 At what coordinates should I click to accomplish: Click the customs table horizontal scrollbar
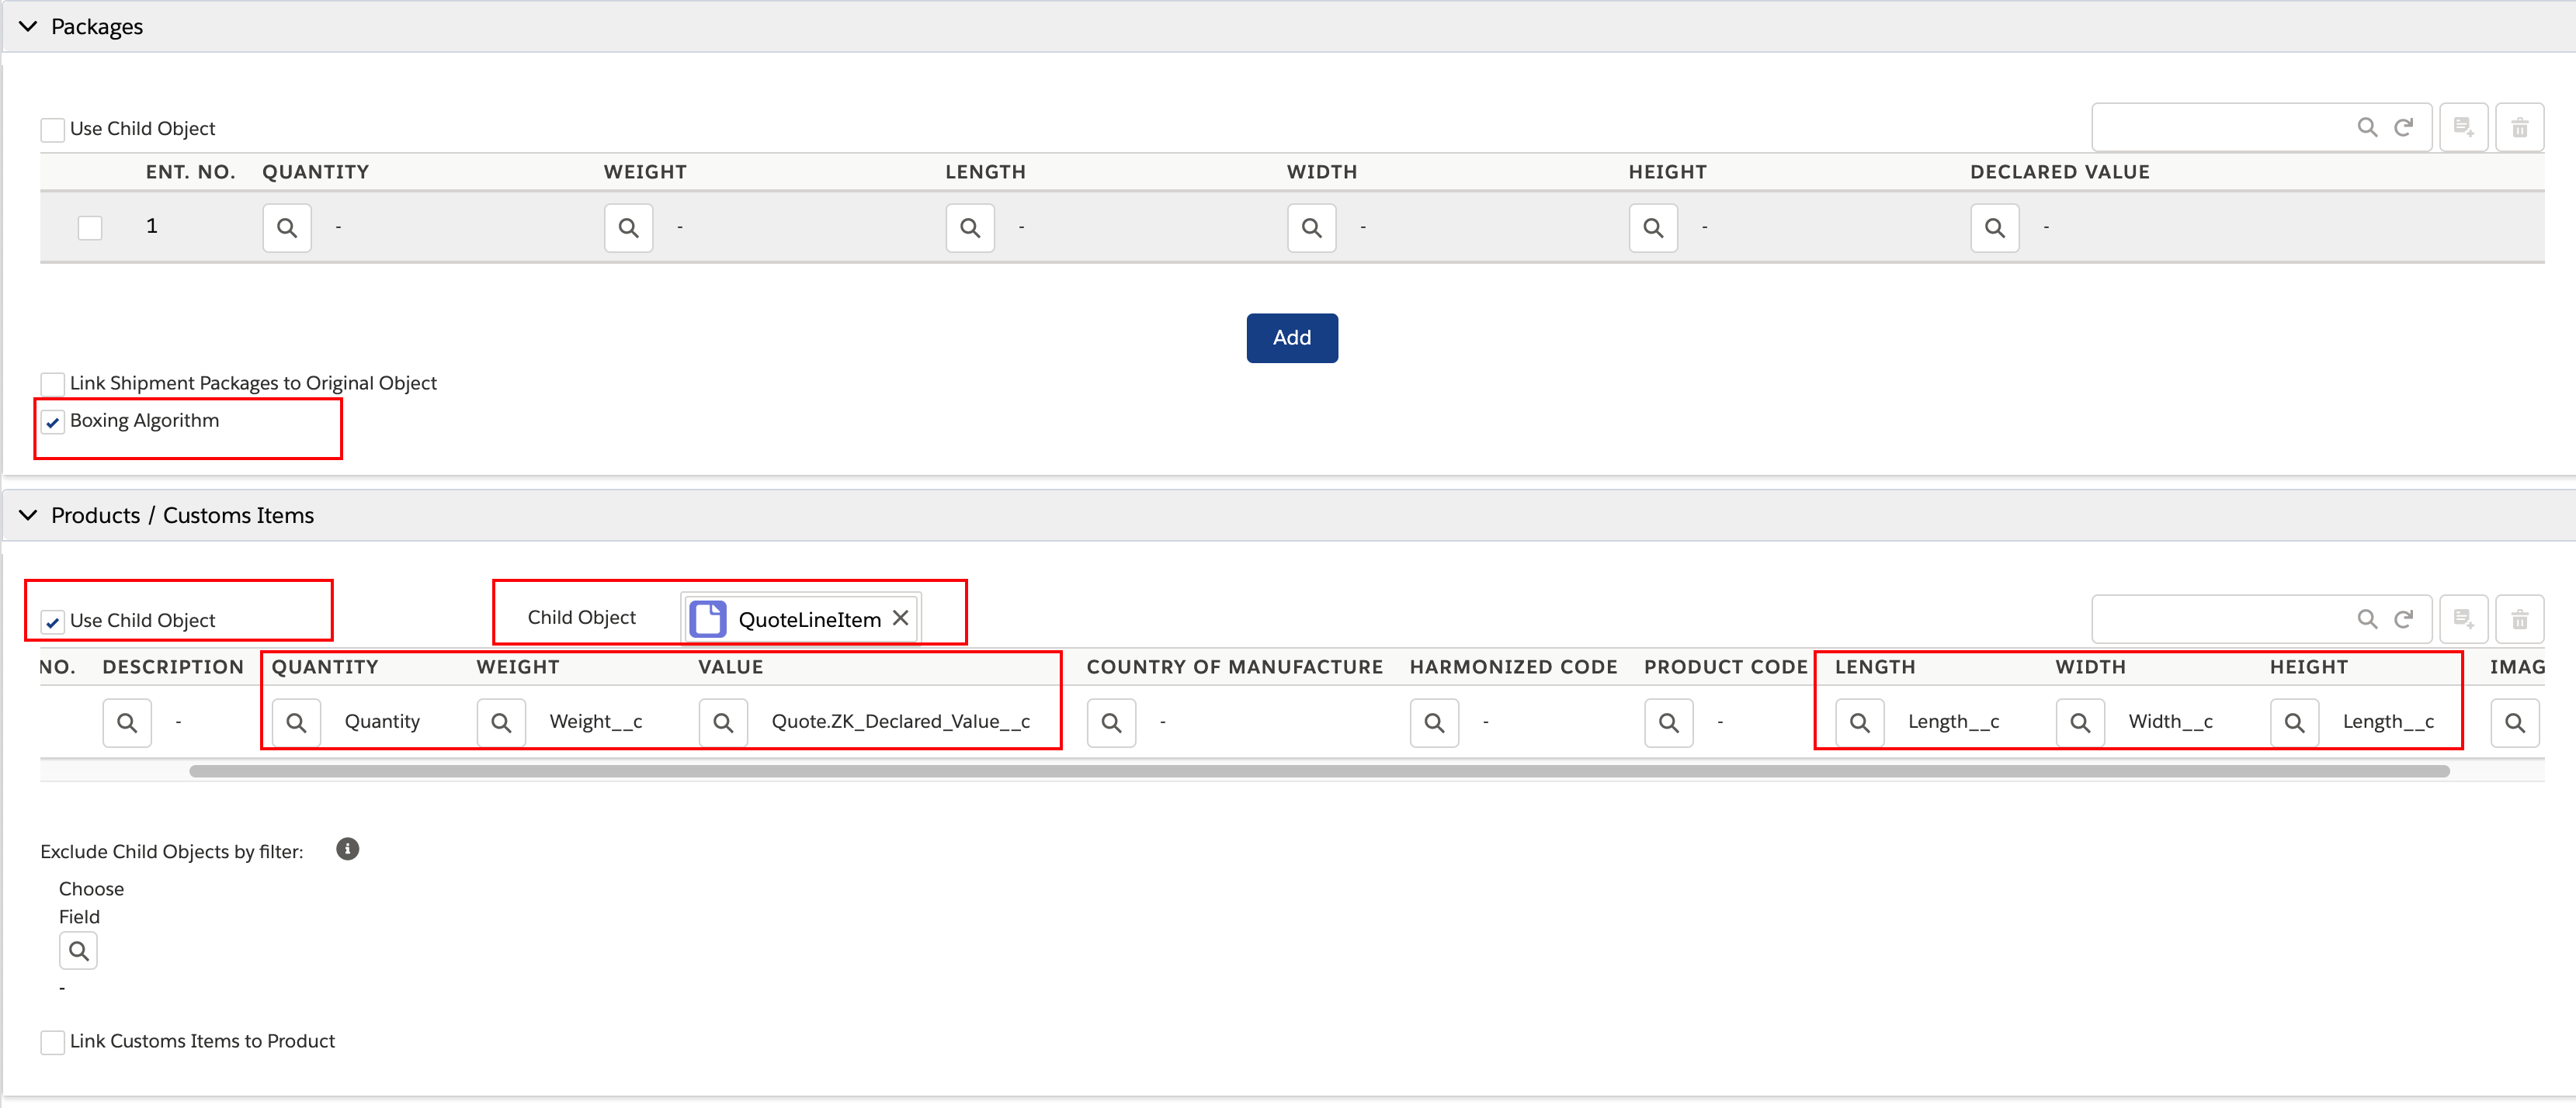pos(1319,771)
